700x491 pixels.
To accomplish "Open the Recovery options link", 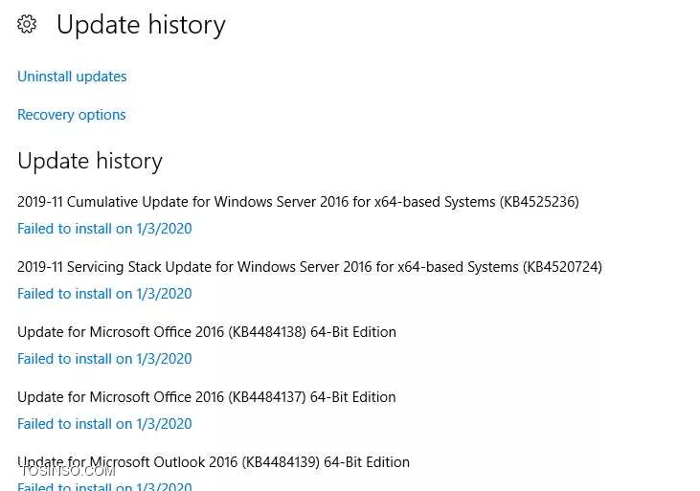I will (x=72, y=115).
